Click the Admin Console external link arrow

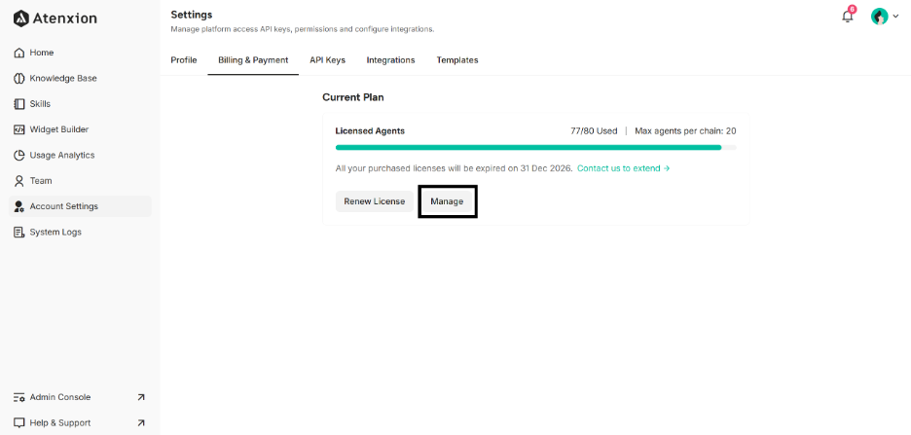tap(140, 397)
